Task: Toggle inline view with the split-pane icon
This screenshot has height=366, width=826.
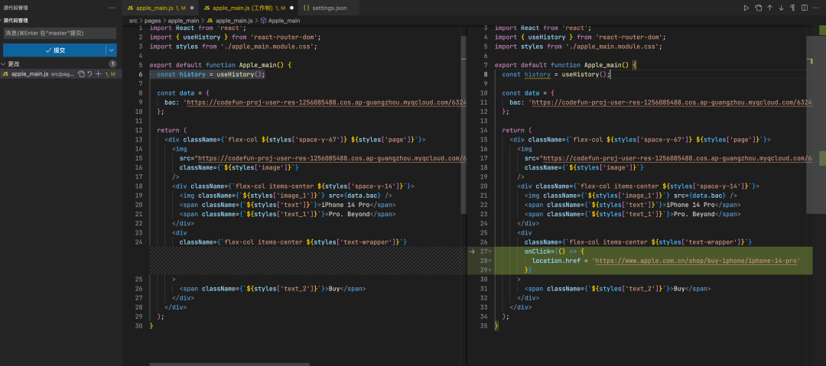Action: [x=805, y=8]
